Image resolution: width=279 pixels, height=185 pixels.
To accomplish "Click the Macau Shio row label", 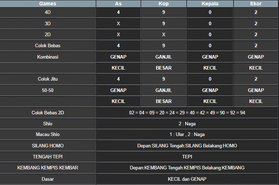I will pos(48,134).
